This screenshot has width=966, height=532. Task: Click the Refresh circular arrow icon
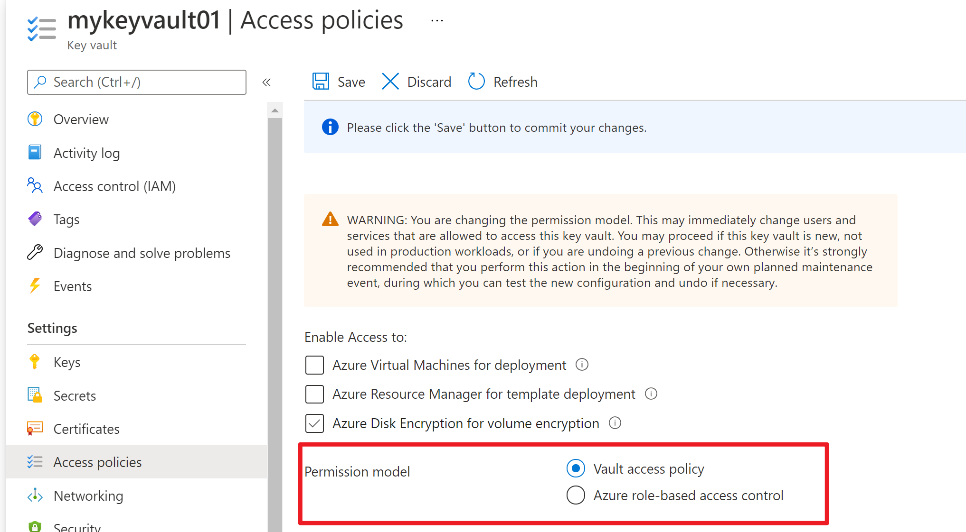click(x=476, y=82)
